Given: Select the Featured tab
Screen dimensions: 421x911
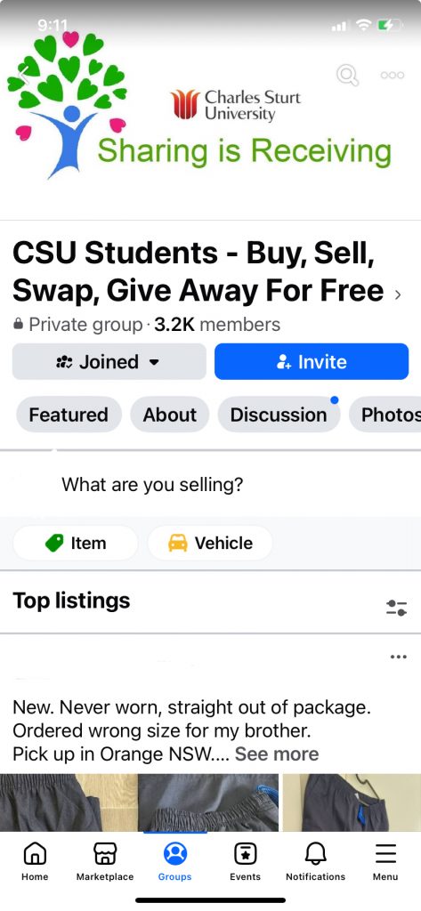Looking at the screenshot, I should point(69,415).
